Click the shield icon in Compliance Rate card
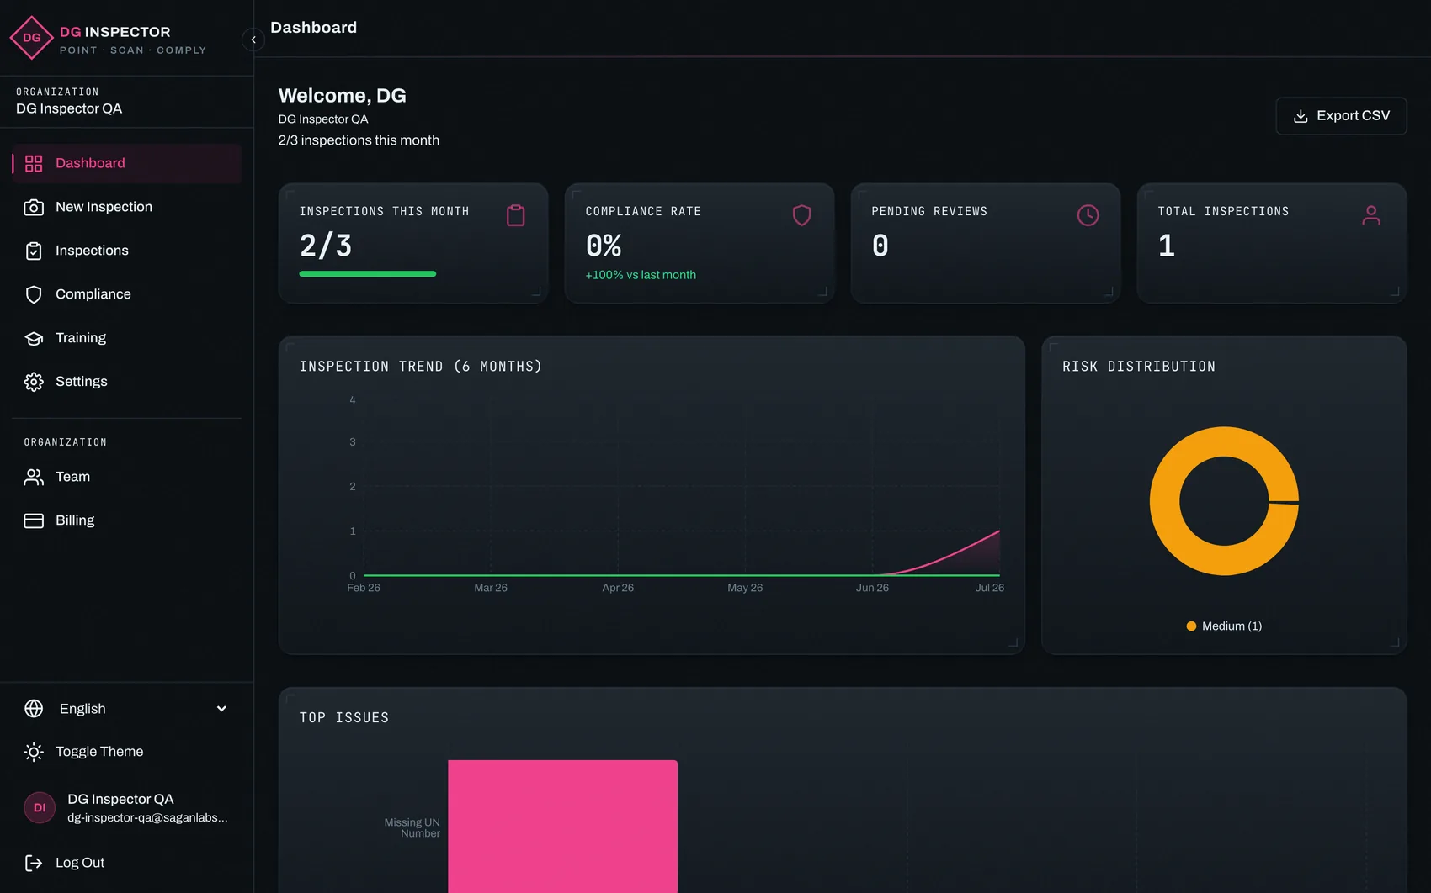The image size is (1431, 893). click(802, 215)
